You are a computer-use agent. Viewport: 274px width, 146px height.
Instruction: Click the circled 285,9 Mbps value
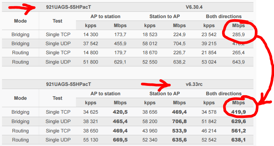(x=238, y=35)
